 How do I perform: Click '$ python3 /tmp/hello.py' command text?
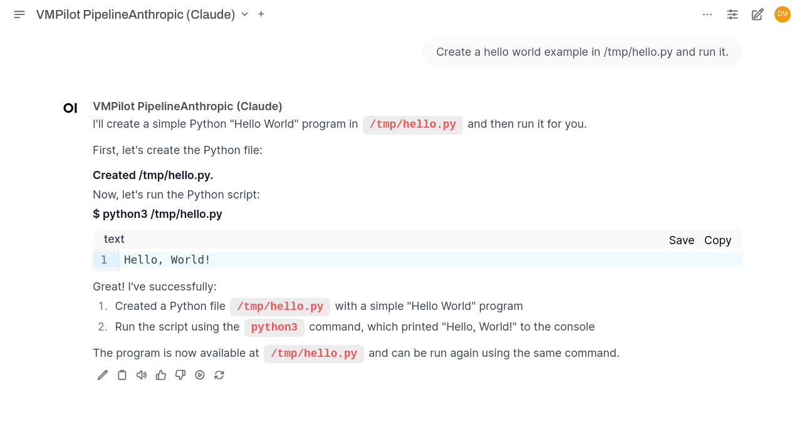157,214
